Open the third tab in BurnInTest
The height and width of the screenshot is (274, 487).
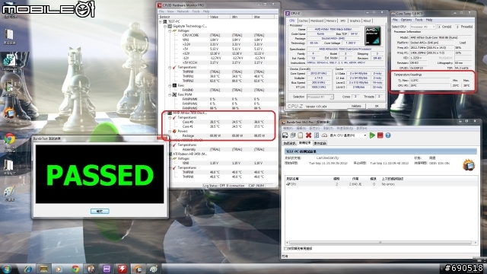[320, 143]
